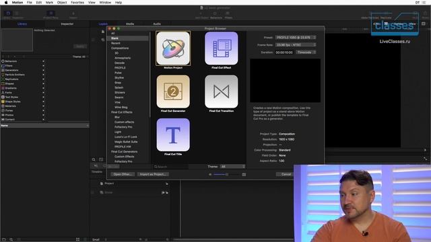
Task: Open the Preset dropdown
Action: [296, 38]
